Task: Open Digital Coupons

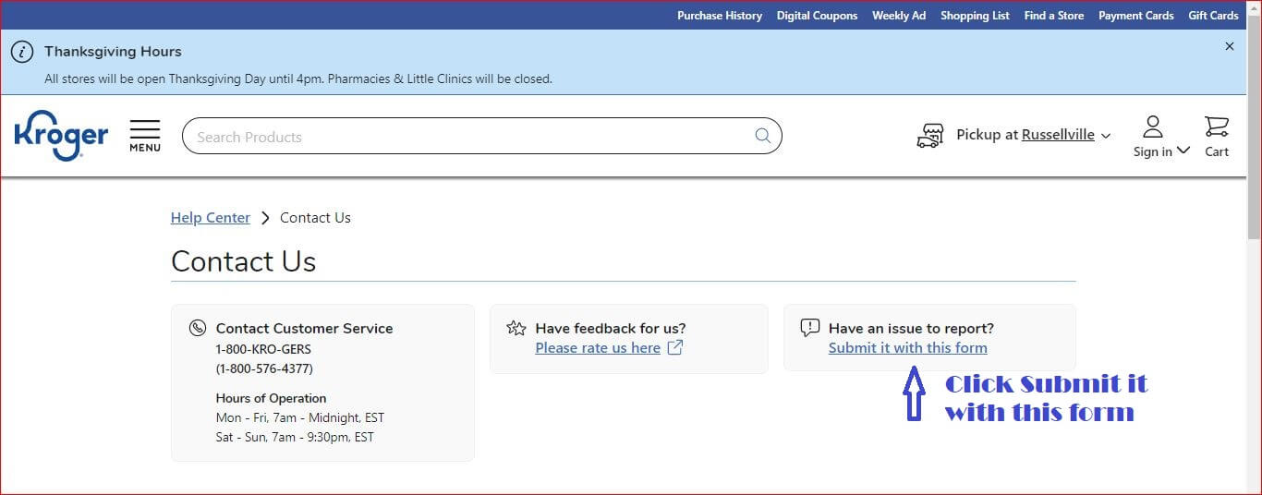Action: click(x=817, y=16)
